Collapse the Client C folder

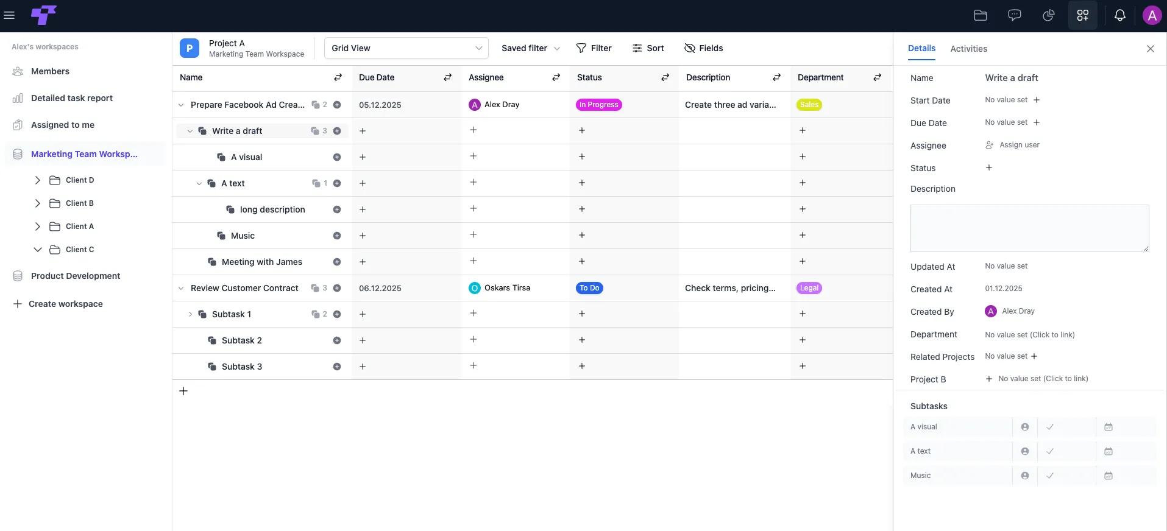click(38, 250)
